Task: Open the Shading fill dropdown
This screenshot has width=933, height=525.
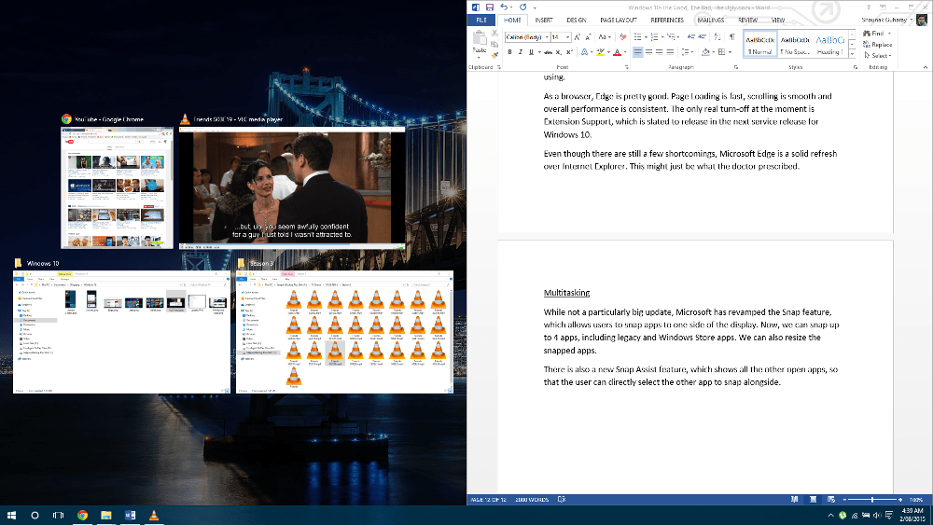Action: 713,52
